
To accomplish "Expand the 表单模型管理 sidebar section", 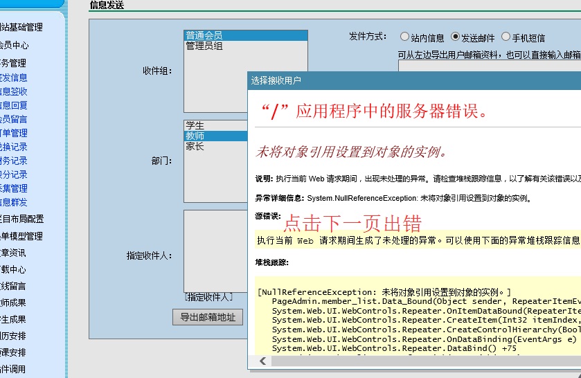I will tap(21, 236).
